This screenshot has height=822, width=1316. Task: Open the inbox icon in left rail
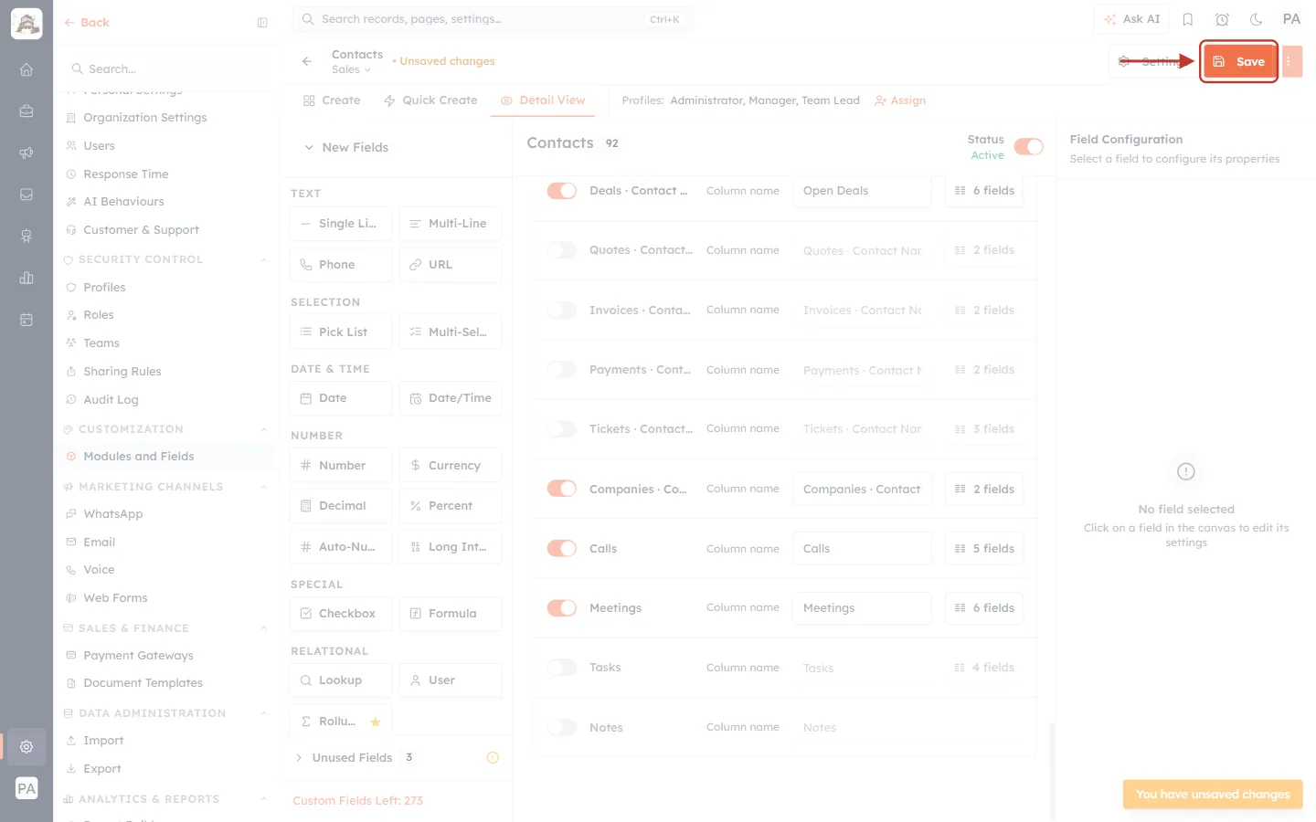click(x=27, y=195)
